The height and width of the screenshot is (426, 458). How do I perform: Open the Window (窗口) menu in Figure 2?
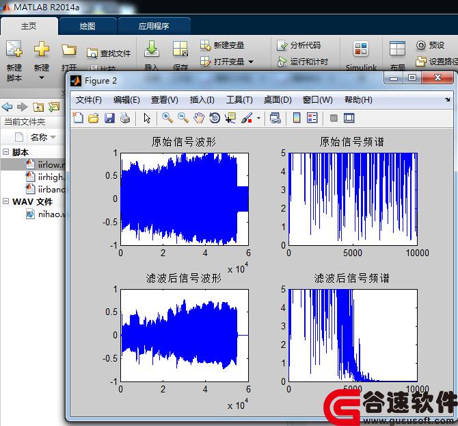(x=317, y=100)
